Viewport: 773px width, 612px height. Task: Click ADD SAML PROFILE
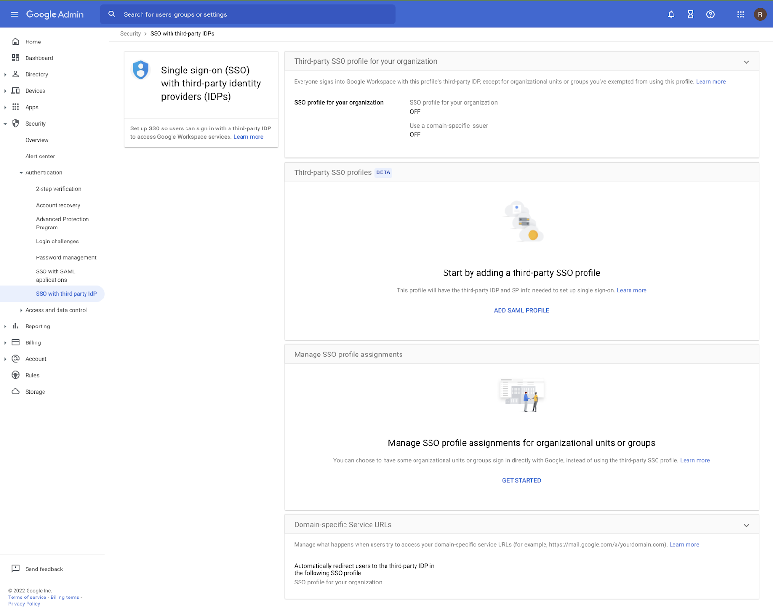pyautogui.click(x=521, y=310)
